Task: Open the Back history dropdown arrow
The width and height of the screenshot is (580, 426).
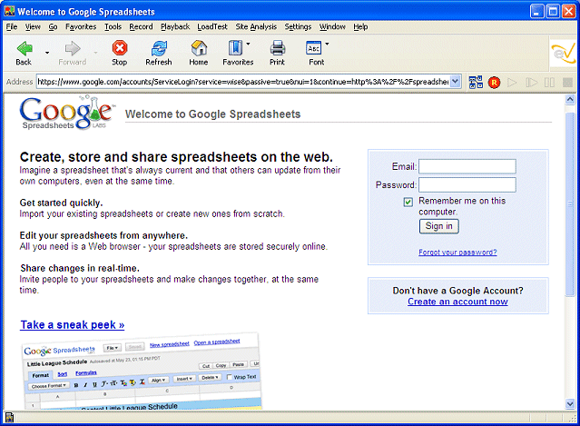Action: coord(47,53)
